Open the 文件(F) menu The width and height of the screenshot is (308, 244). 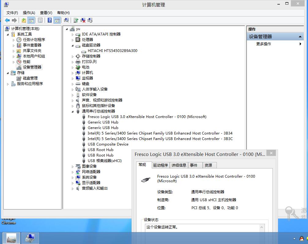(x=12, y=13)
